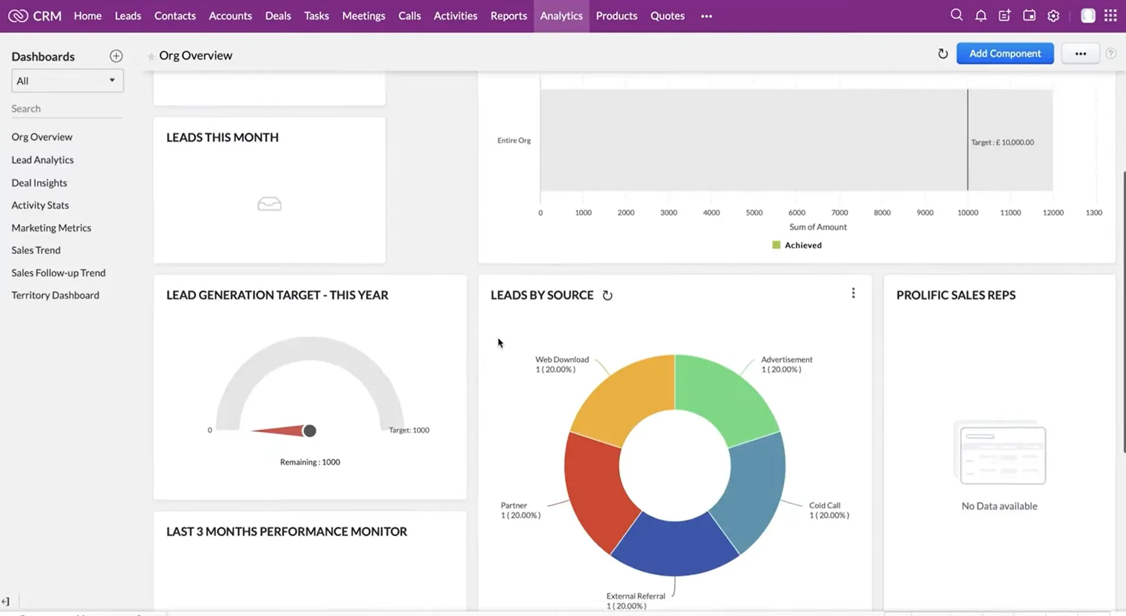Open notifications bell icon
The height and width of the screenshot is (616, 1126).
point(980,16)
